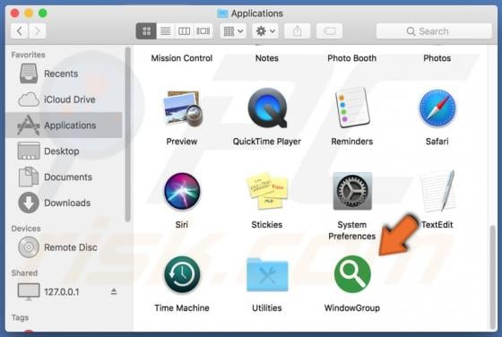
Task: Select the TextEdit app icon
Action: point(437,191)
